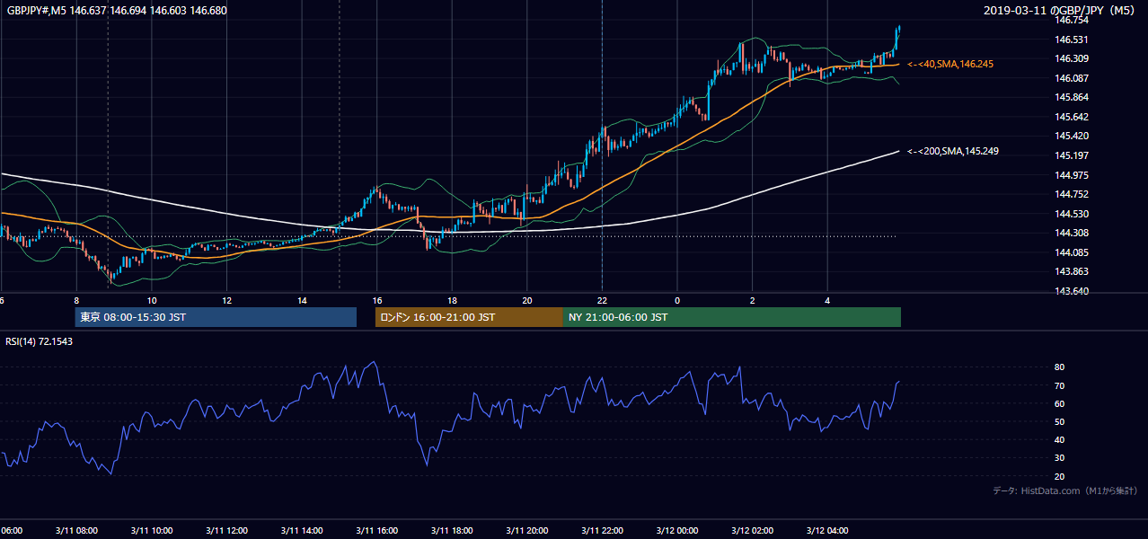
Task: Click price axis value 144.308
Action: click(1072, 233)
